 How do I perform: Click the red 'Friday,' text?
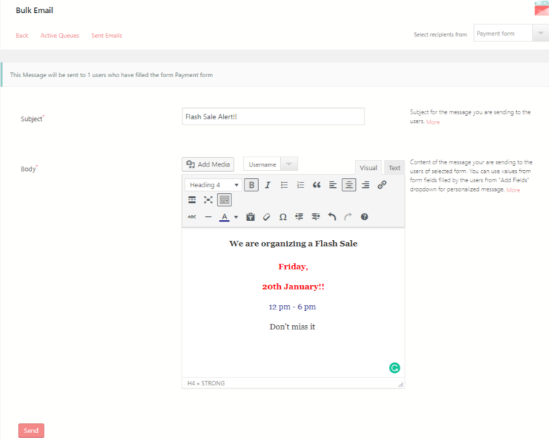(293, 267)
